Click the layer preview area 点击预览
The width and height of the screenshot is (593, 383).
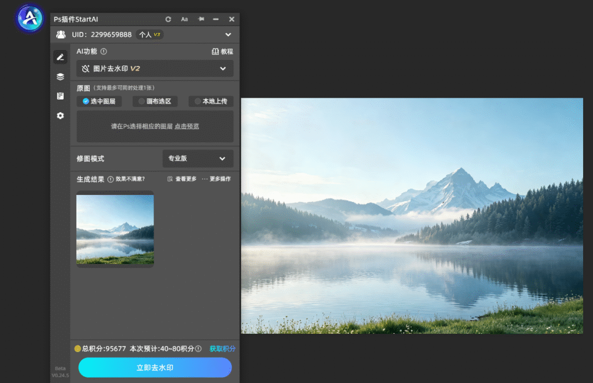tap(155, 127)
